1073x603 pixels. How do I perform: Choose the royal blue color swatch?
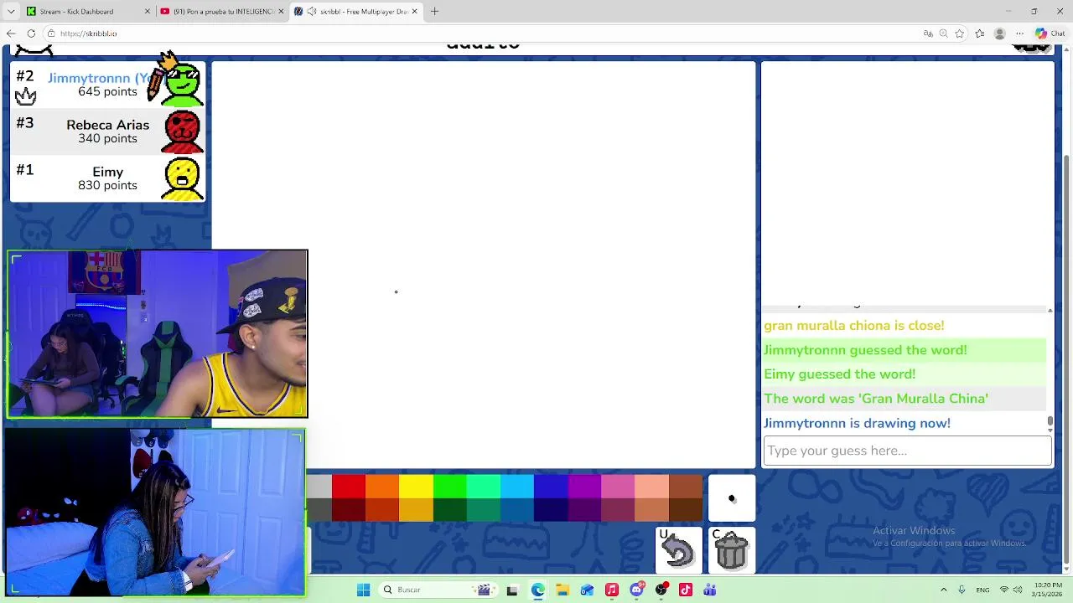[551, 487]
